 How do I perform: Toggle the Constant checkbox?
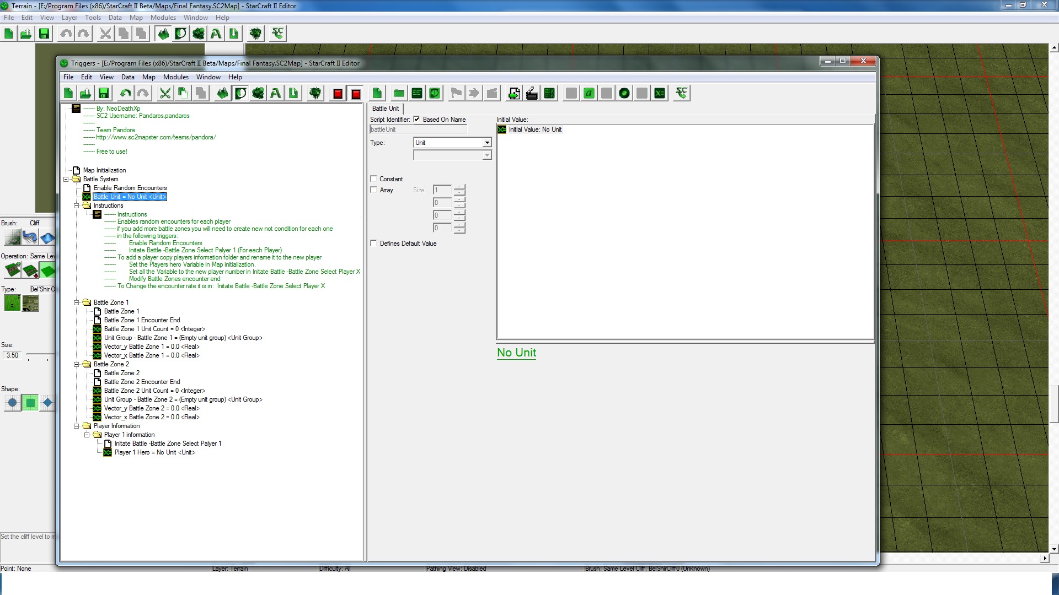pos(373,178)
